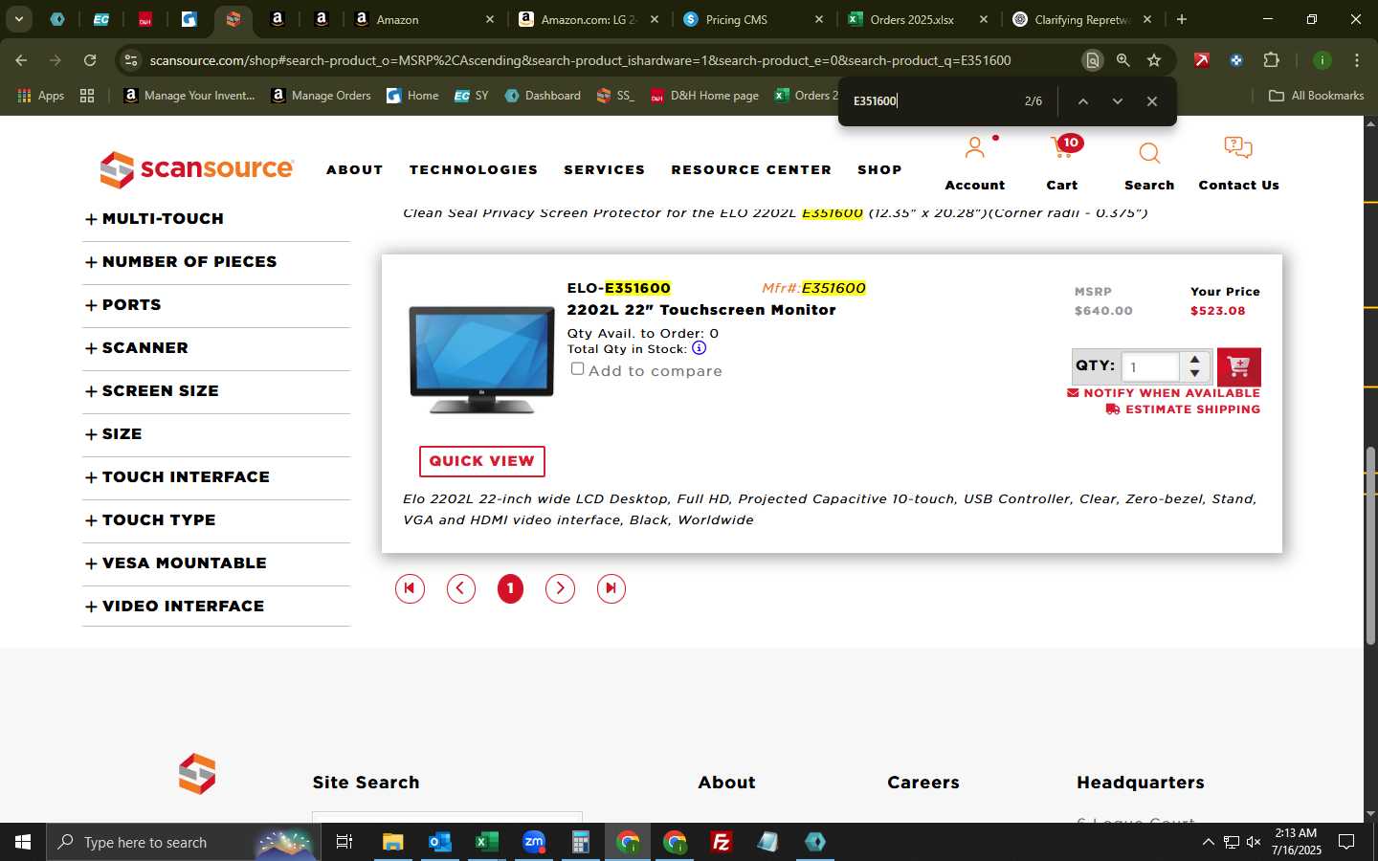1378x861 pixels.
Task: Click ESTIMATE SHIPPING link
Action: (1183, 409)
